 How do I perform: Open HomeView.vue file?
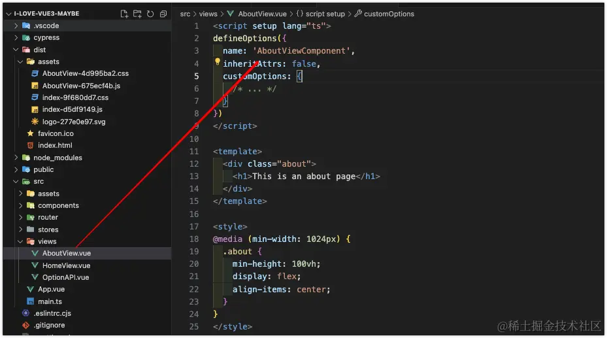[x=66, y=265]
